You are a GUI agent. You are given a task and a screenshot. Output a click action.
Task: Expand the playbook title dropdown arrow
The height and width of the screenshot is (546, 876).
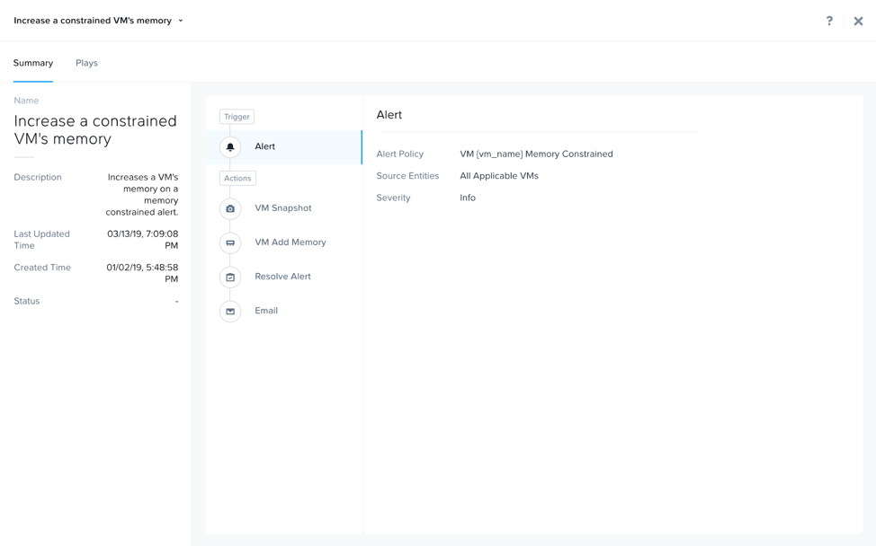coord(181,21)
